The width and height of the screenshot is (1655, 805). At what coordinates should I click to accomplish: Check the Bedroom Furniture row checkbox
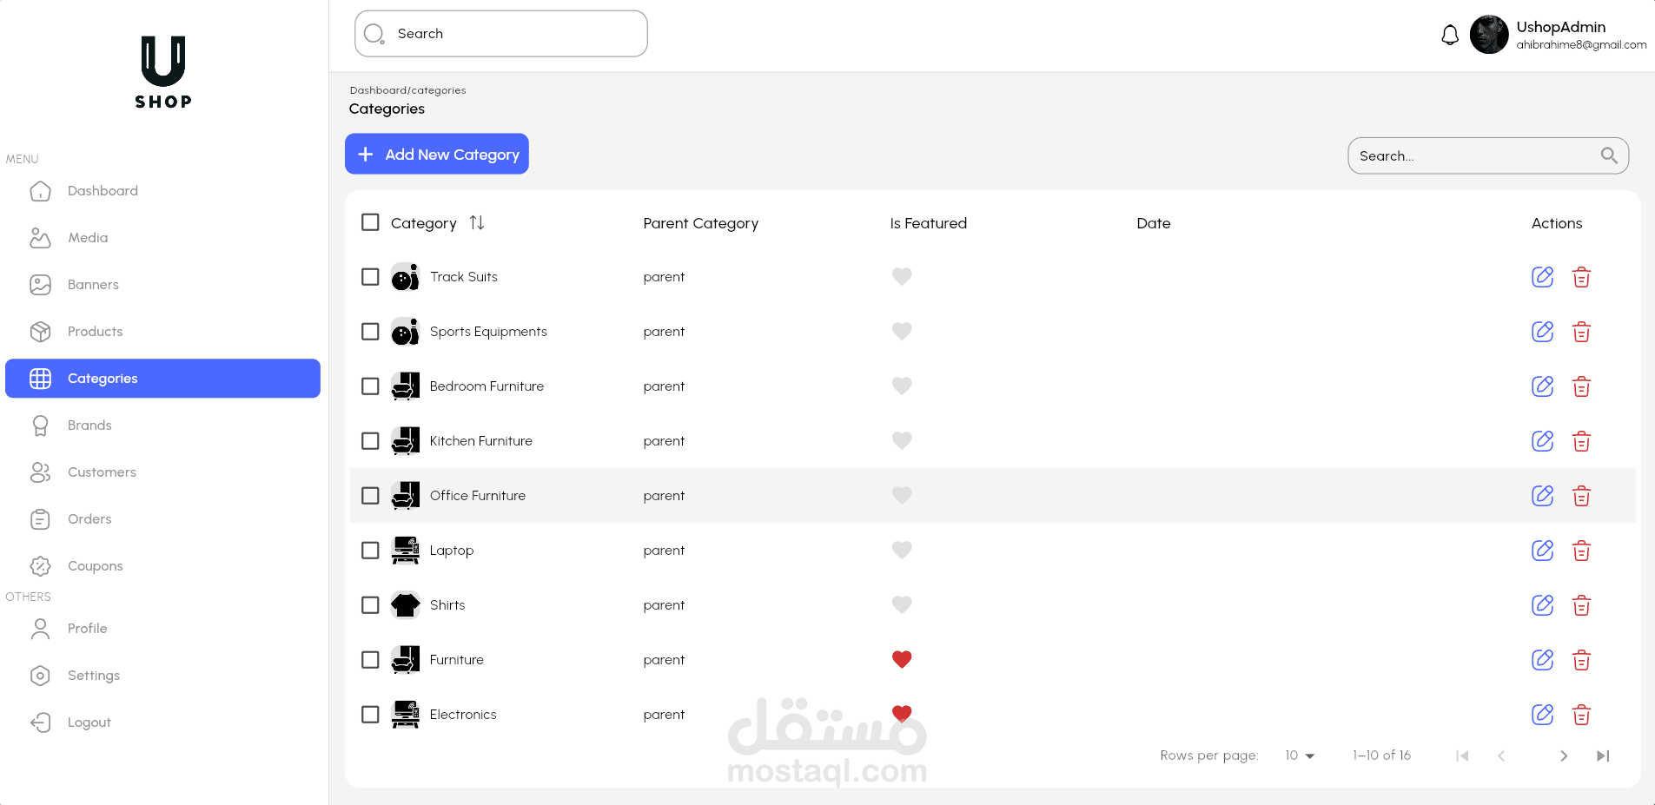(370, 386)
